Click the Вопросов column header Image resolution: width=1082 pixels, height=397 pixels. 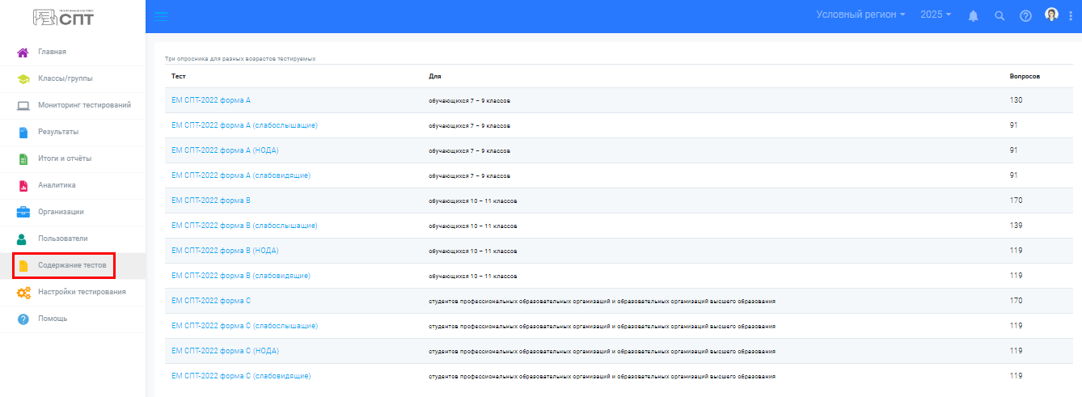(1025, 76)
